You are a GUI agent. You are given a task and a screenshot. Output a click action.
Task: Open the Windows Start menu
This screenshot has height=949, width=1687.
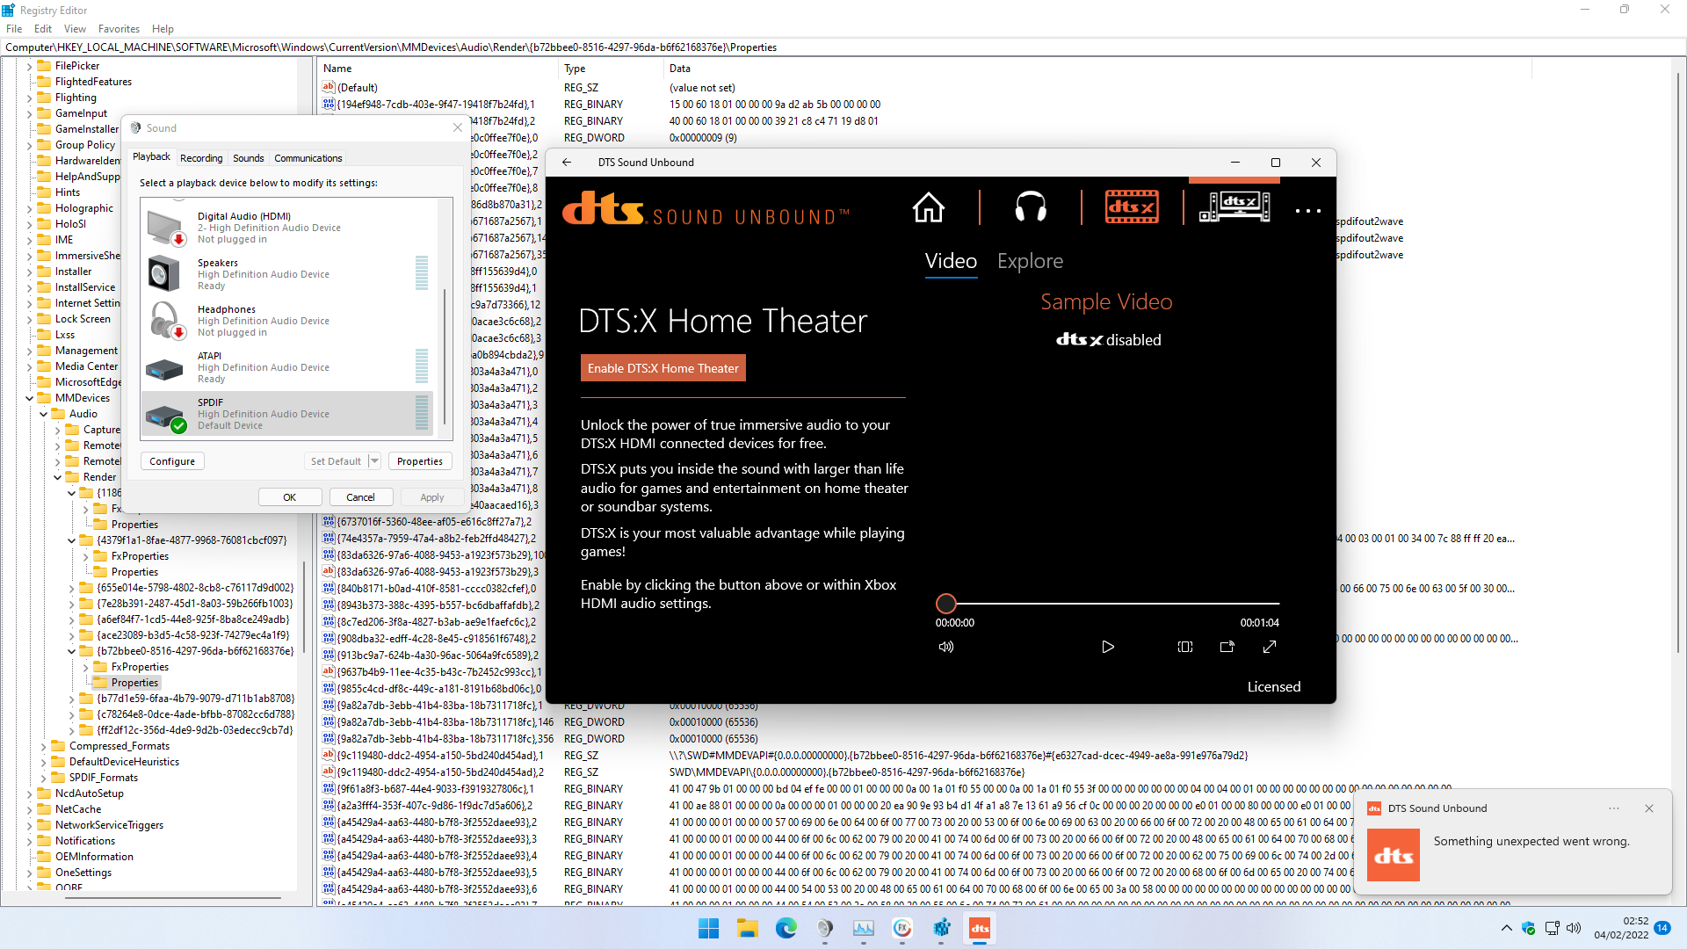(x=708, y=928)
